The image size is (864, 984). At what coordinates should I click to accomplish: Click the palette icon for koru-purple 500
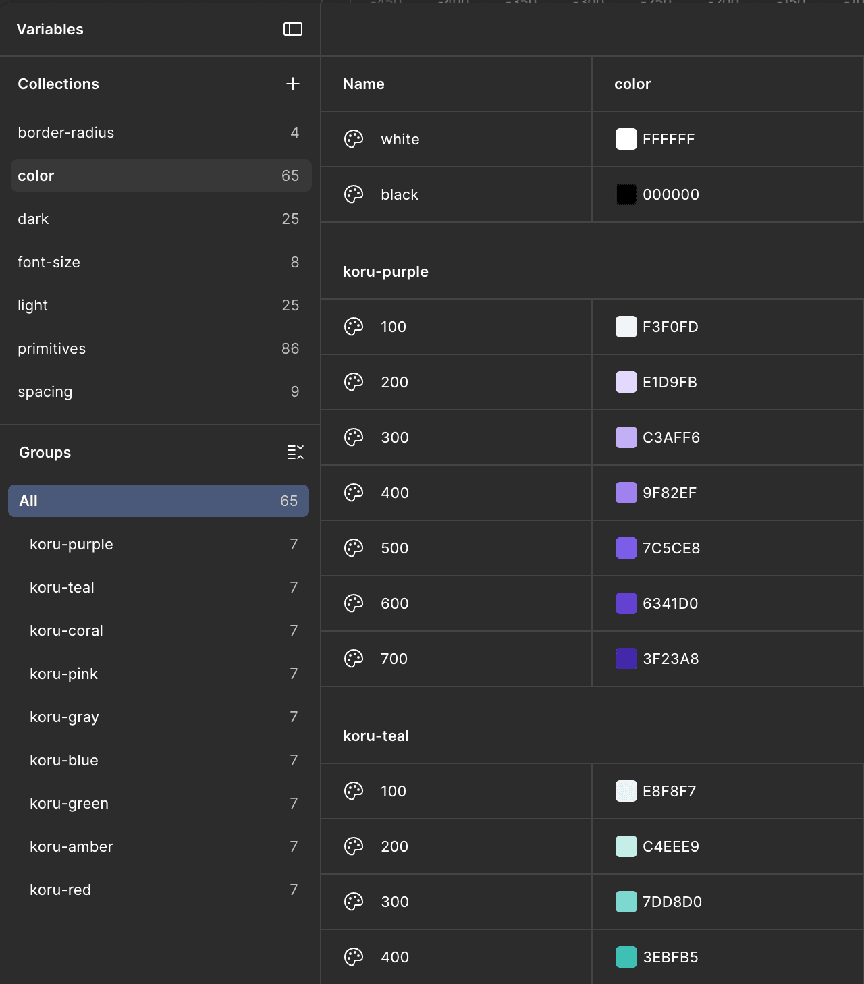pos(354,548)
